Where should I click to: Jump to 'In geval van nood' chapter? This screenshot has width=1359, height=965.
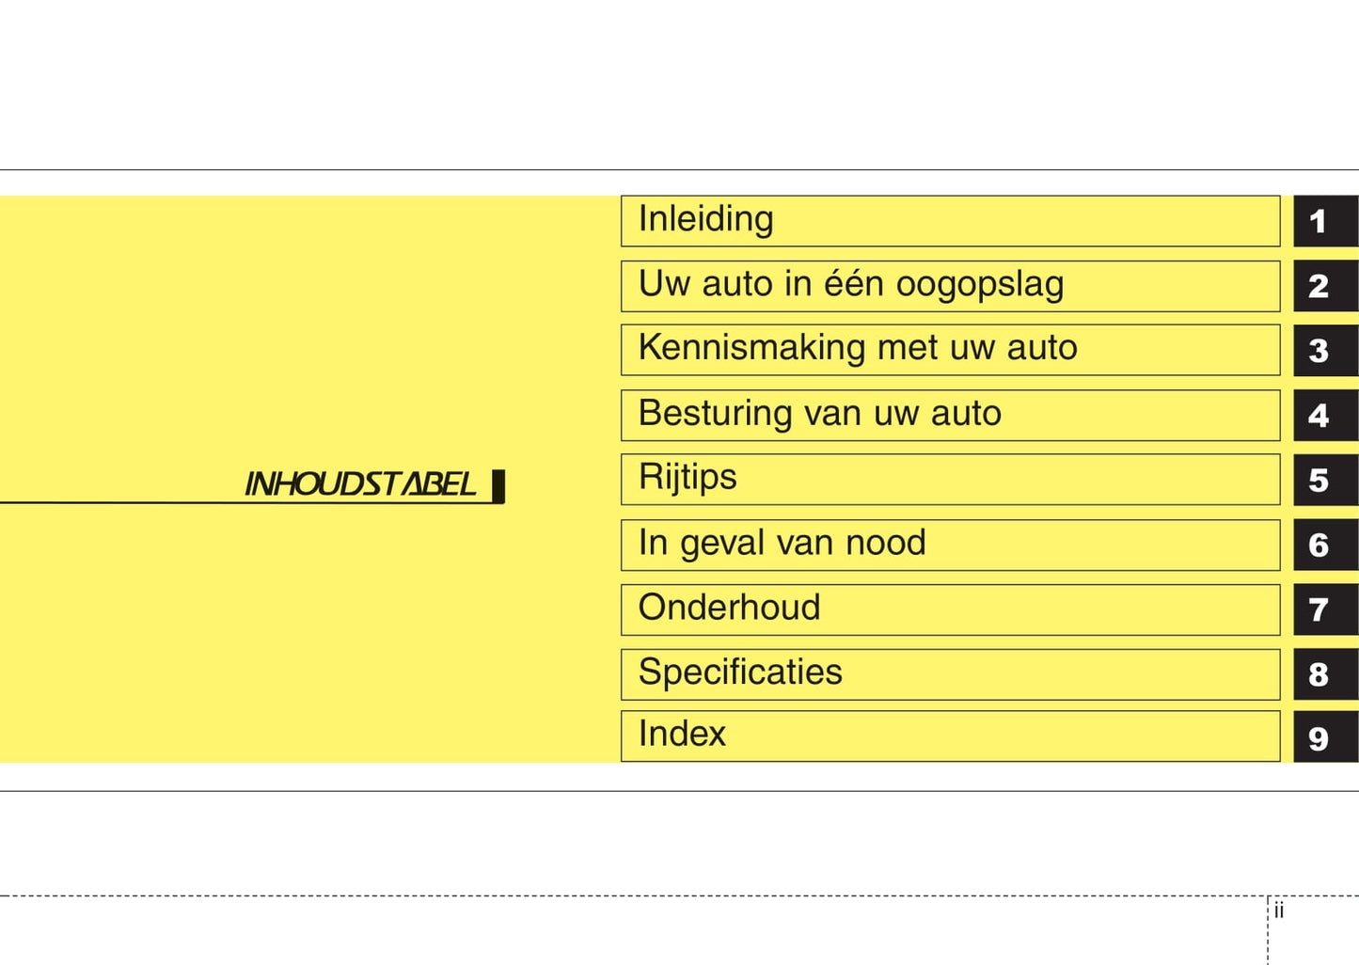(950, 545)
